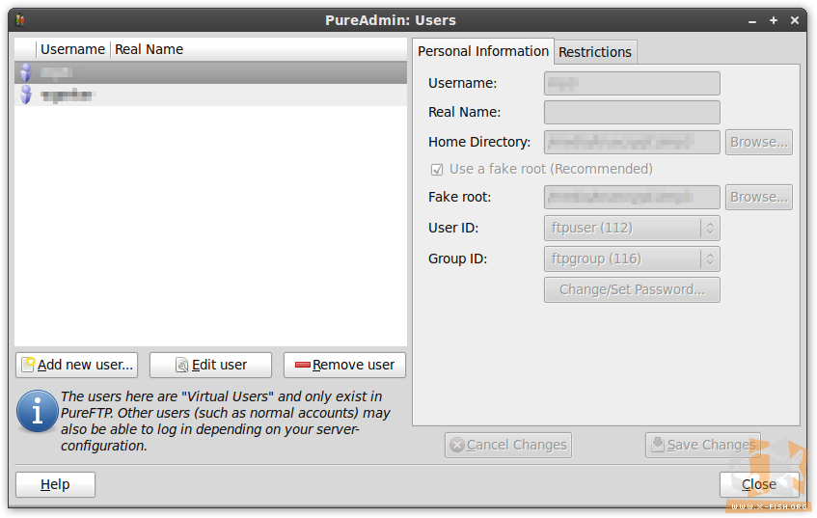Close the Users dialog with Close button

tap(758, 484)
